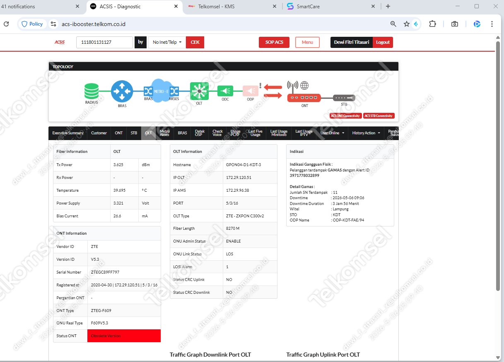Open the Chrome zoom magnifier icon
The image size is (504, 362).
click(x=393, y=24)
